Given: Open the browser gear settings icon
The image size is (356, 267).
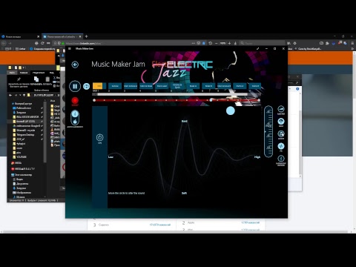Looking at the screenshot, I should 294,43.
